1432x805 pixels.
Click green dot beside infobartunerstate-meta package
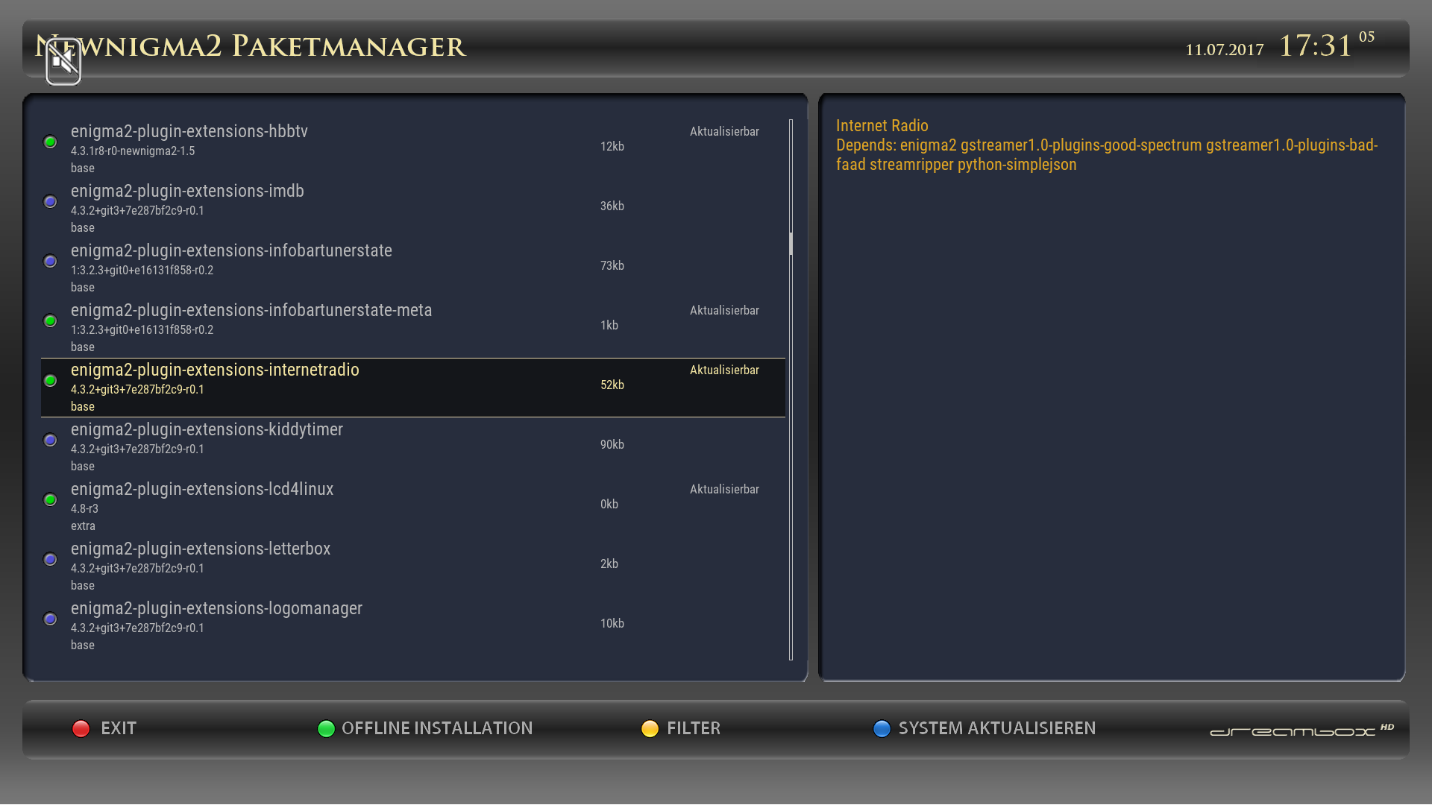pos(50,321)
